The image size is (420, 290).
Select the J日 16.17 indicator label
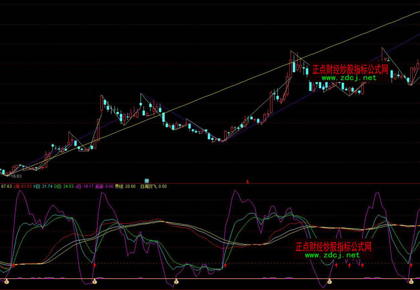point(85,186)
